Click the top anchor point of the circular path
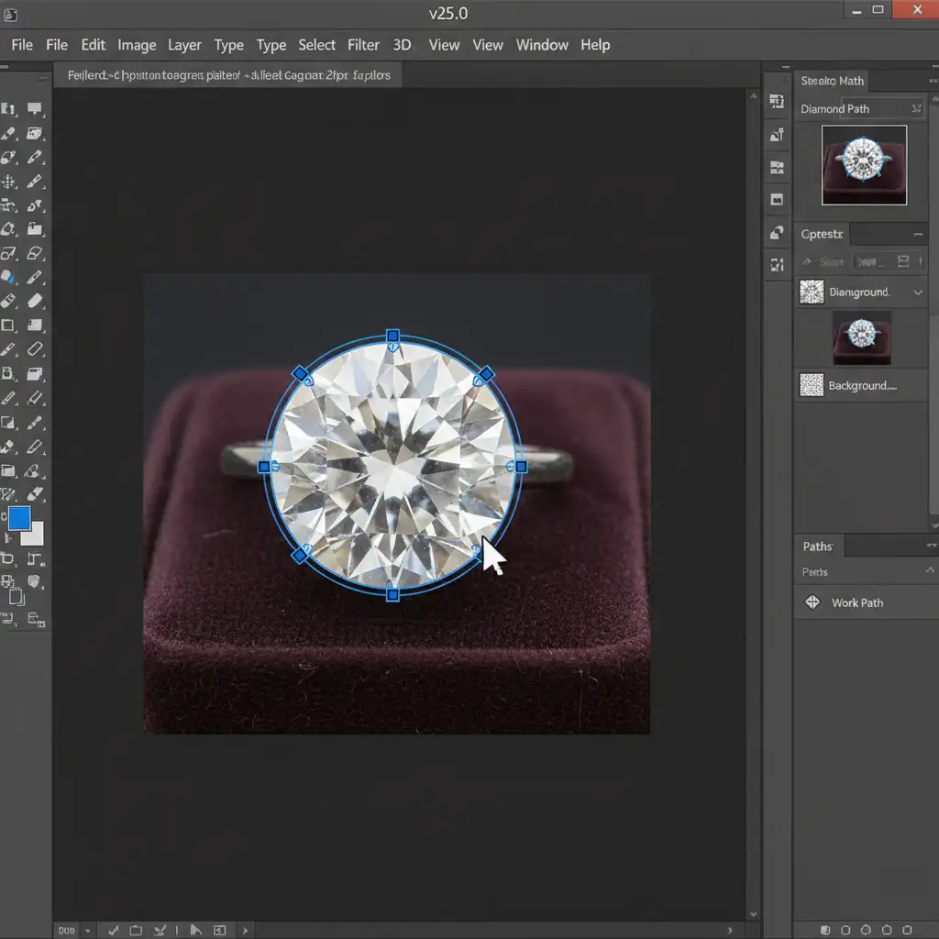Image resolution: width=939 pixels, height=939 pixels. pos(392,337)
